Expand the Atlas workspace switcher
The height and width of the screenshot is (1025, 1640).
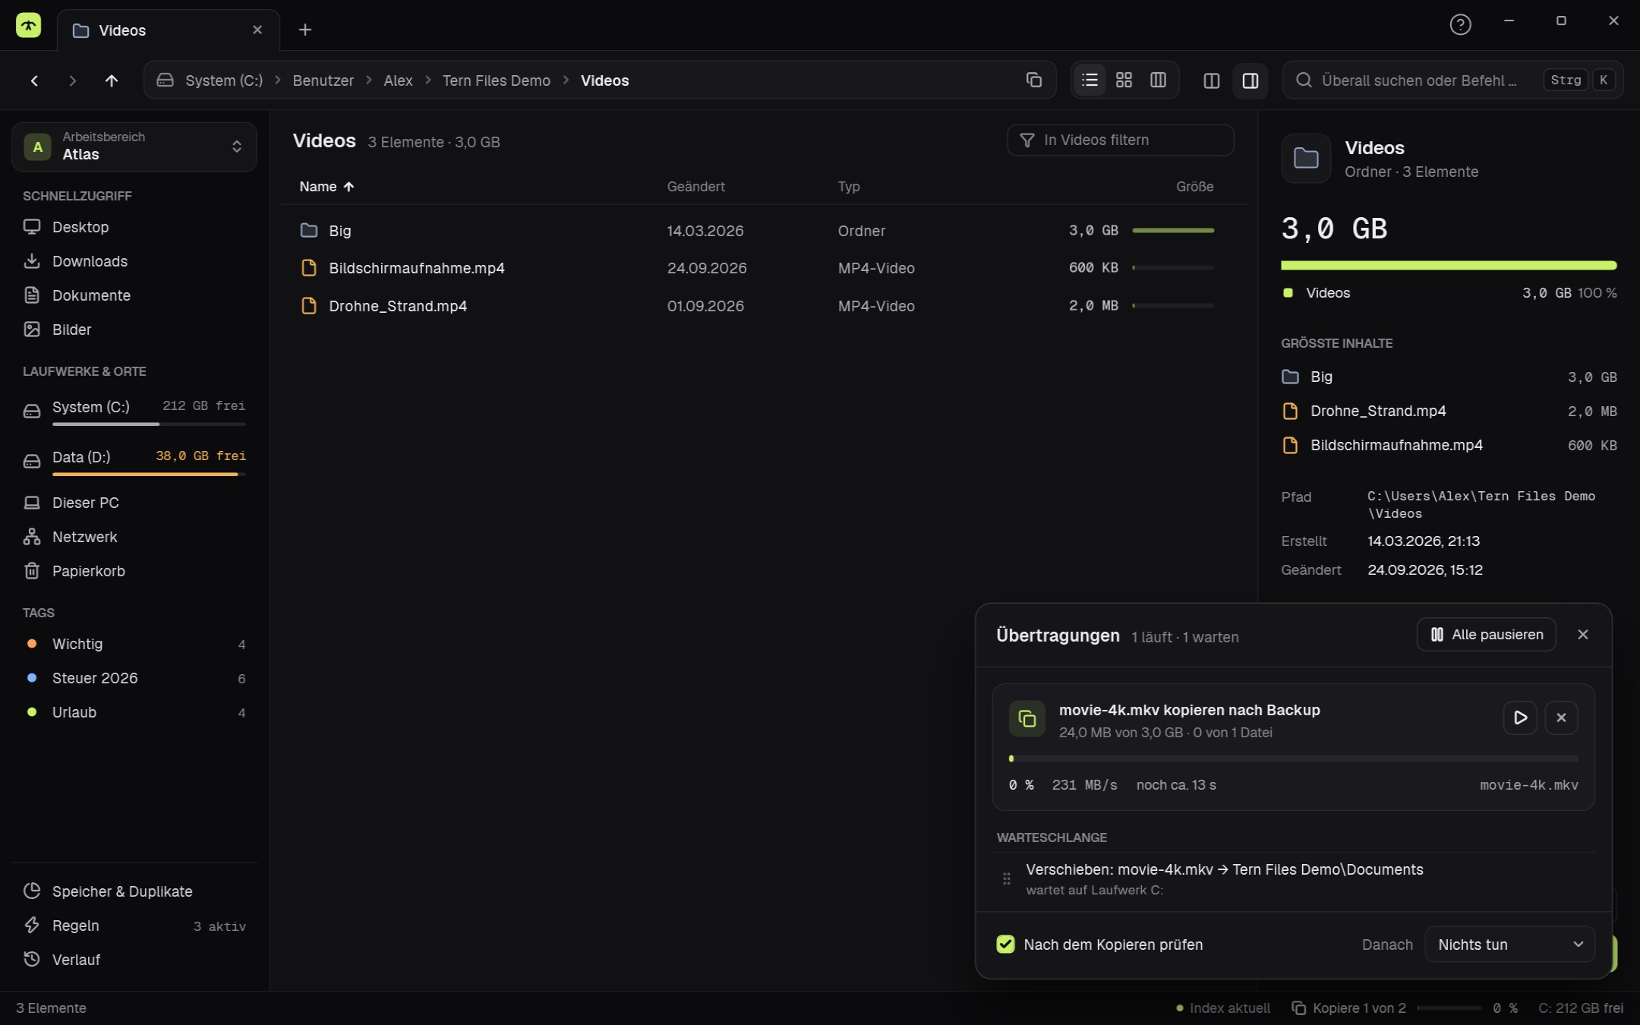[x=134, y=146]
